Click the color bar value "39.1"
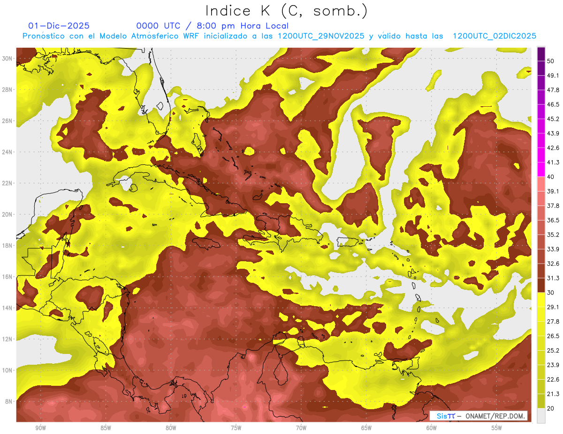563x434 pixels. [553, 191]
